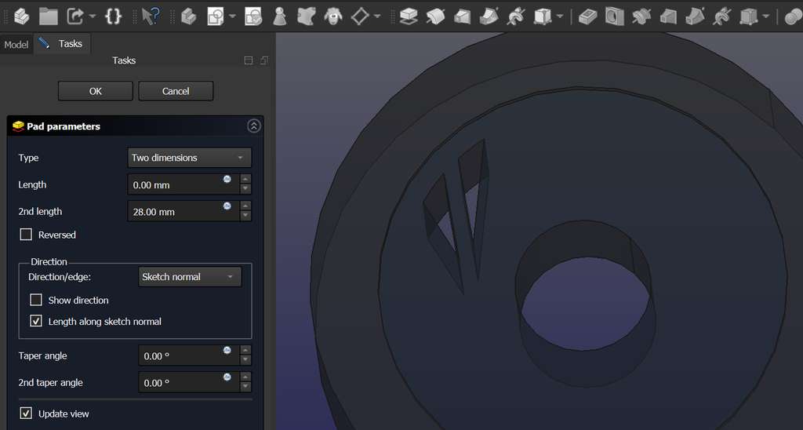This screenshot has height=430, width=803.
Task: Enable the Show direction checkbox
Action: pos(36,299)
